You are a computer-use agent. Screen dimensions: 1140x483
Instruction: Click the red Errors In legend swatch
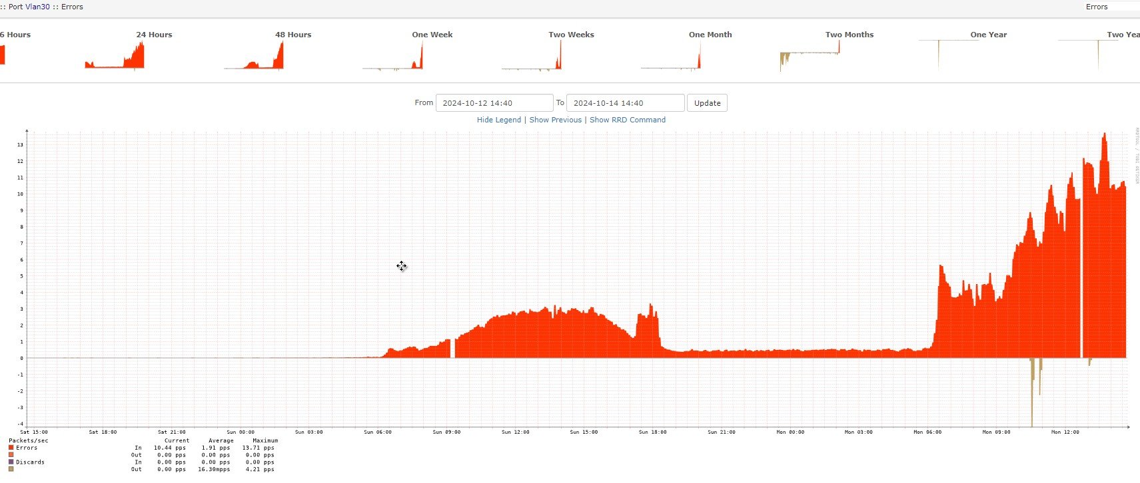[11, 448]
